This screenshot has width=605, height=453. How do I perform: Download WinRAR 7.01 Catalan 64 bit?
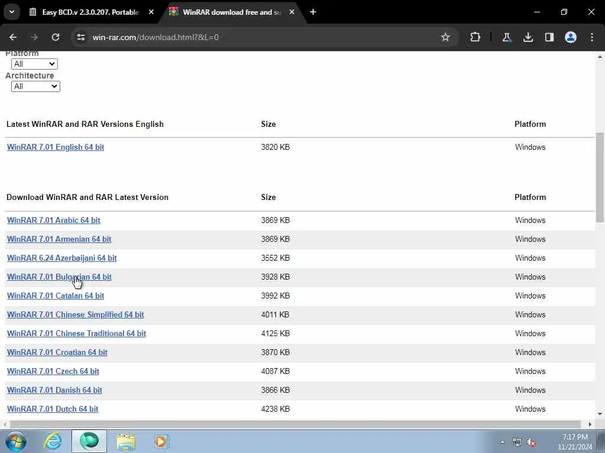(x=56, y=296)
